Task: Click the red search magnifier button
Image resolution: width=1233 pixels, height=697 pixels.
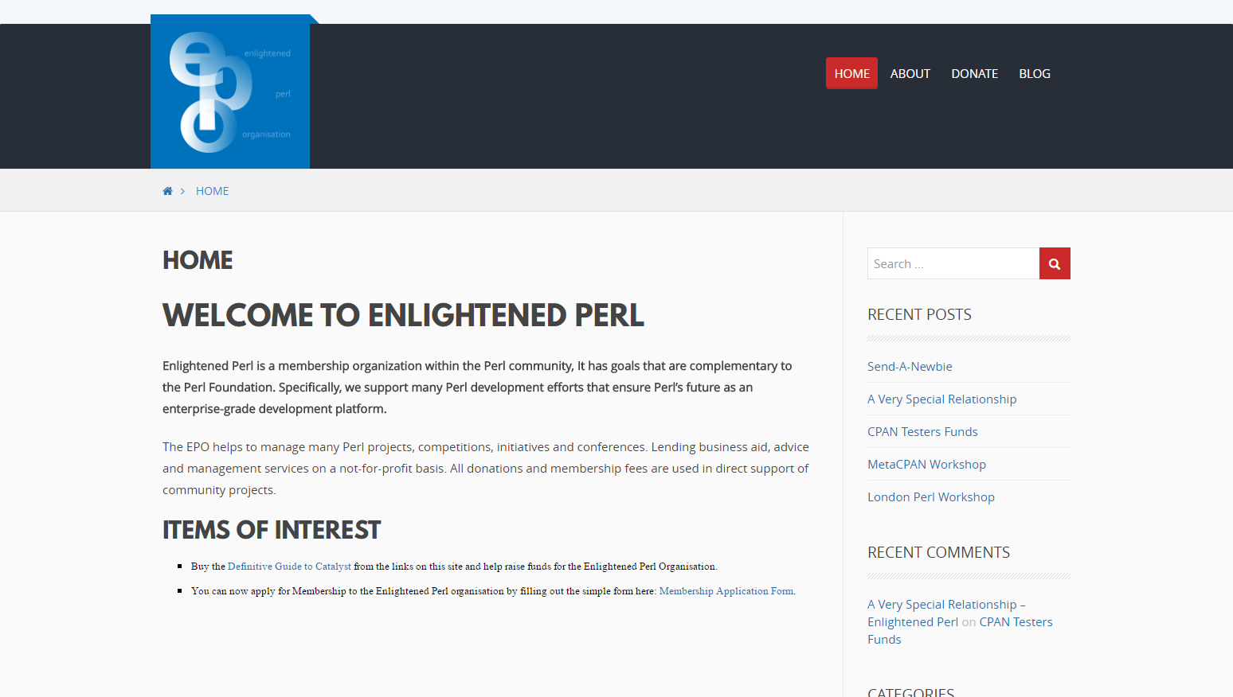Action: tap(1055, 263)
